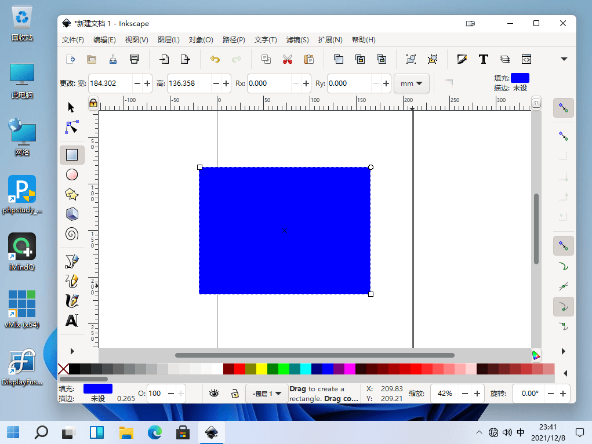Image resolution: width=592 pixels, height=444 pixels.
Task: Select the Text tool in toolbox
Action: click(x=72, y=321)
